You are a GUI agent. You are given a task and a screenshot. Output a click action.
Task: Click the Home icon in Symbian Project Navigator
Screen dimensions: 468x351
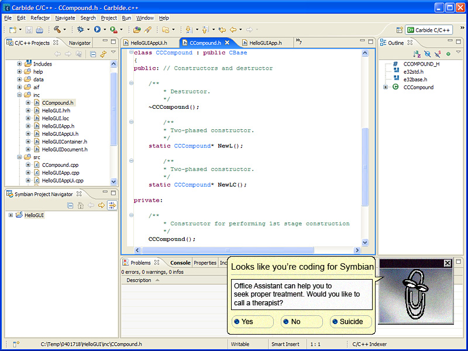coord(81,205)
